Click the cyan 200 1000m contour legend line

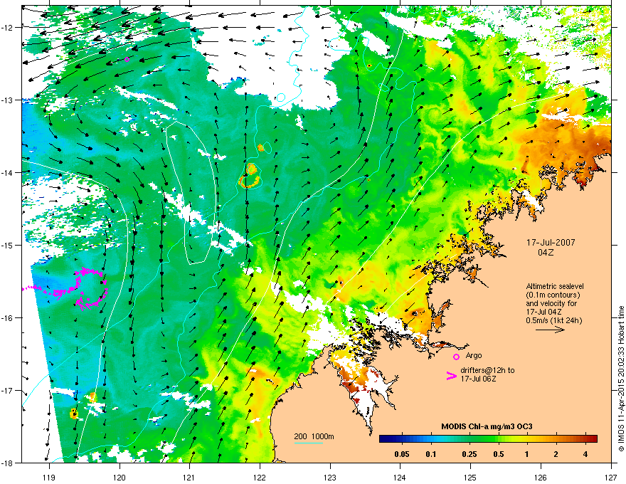click(x=308, y=443)
